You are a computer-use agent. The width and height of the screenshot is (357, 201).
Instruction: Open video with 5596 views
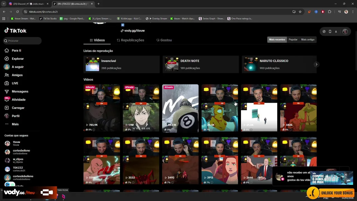point(102,161)
